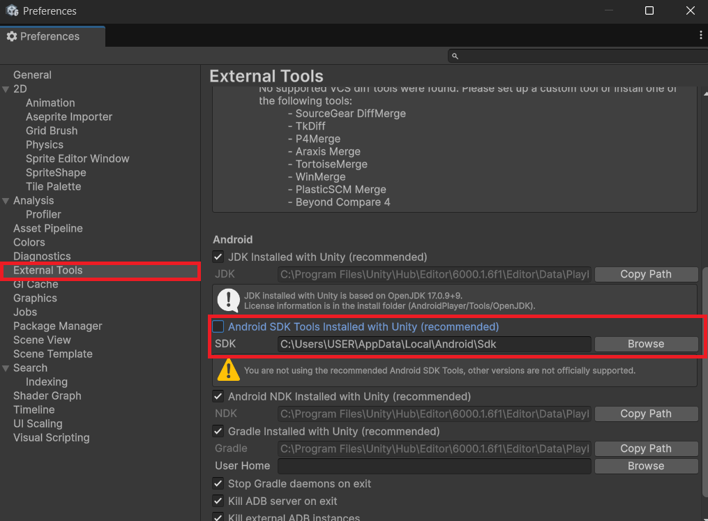Open Scene Template preferences

53,354
